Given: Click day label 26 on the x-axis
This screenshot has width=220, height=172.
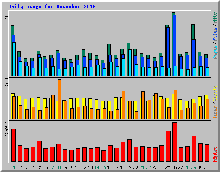Looking at the screenshot, I should click(x=174, y=167).
